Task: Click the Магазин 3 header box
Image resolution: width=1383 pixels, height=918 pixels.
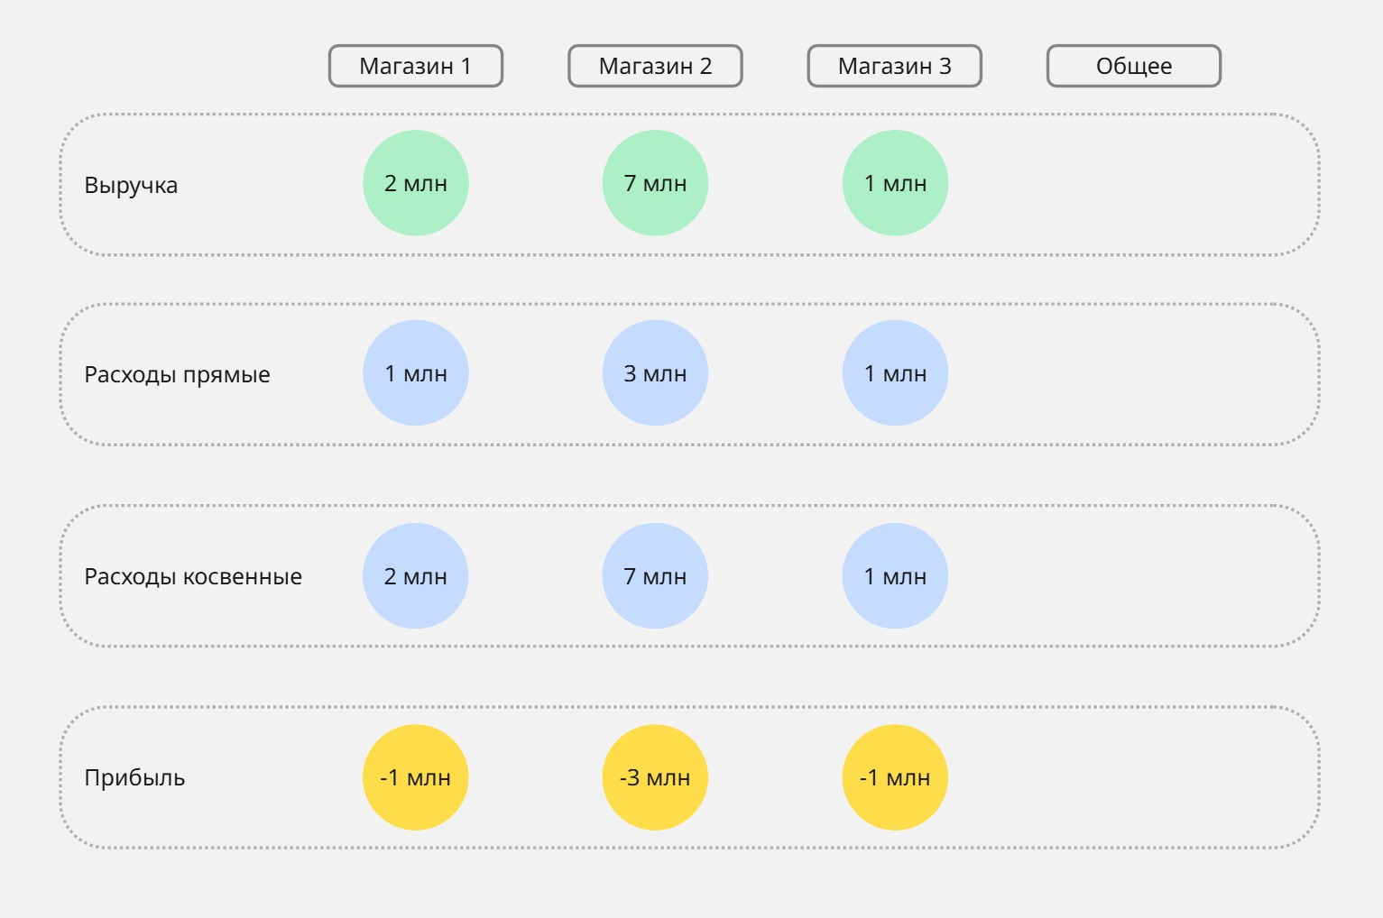Action: (x=894, y=66)
